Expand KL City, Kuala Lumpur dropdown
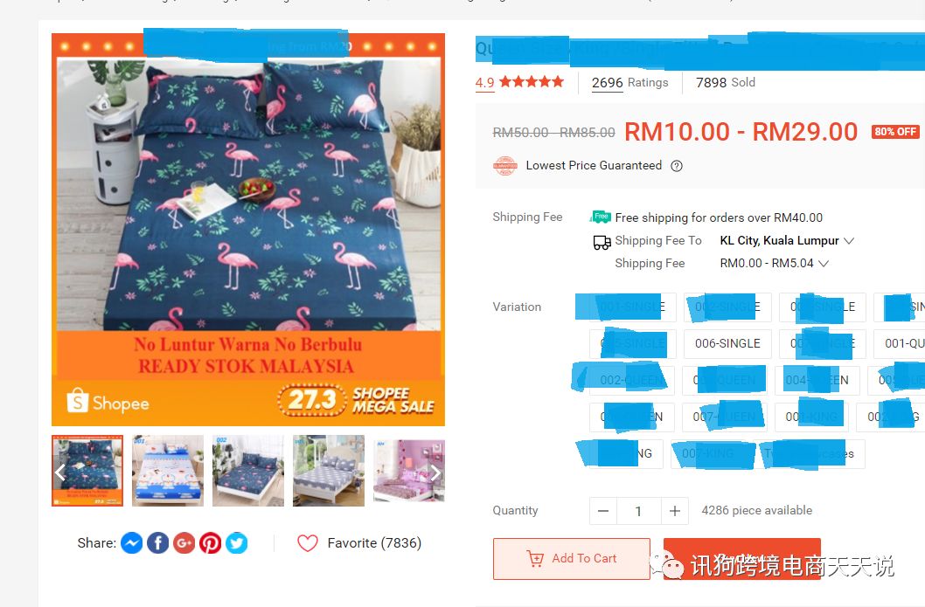Image resolution: width=925 pixels, height=607 pixels. pos(787,240)
